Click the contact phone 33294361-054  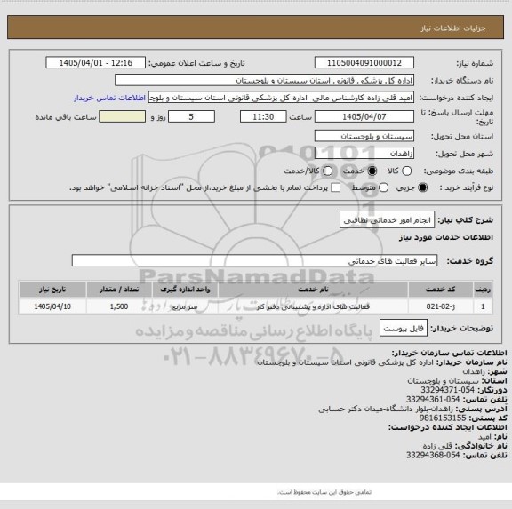click(x=433, y=399)
